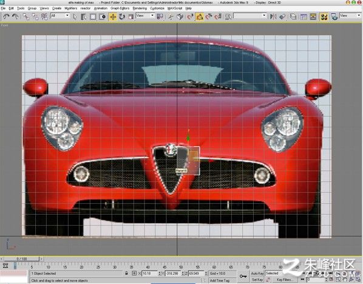The image size is (363, 284).
Task: Toggle the Percent Snap button
Action: [209, 16]
